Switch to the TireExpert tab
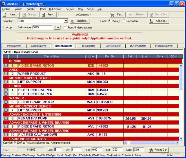The width and height of the screenshot is (186, 158). (x=88, y=46)
